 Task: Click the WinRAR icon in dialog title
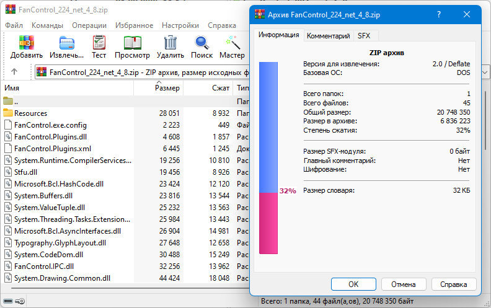pyautogui.click(x=260, y=14)
